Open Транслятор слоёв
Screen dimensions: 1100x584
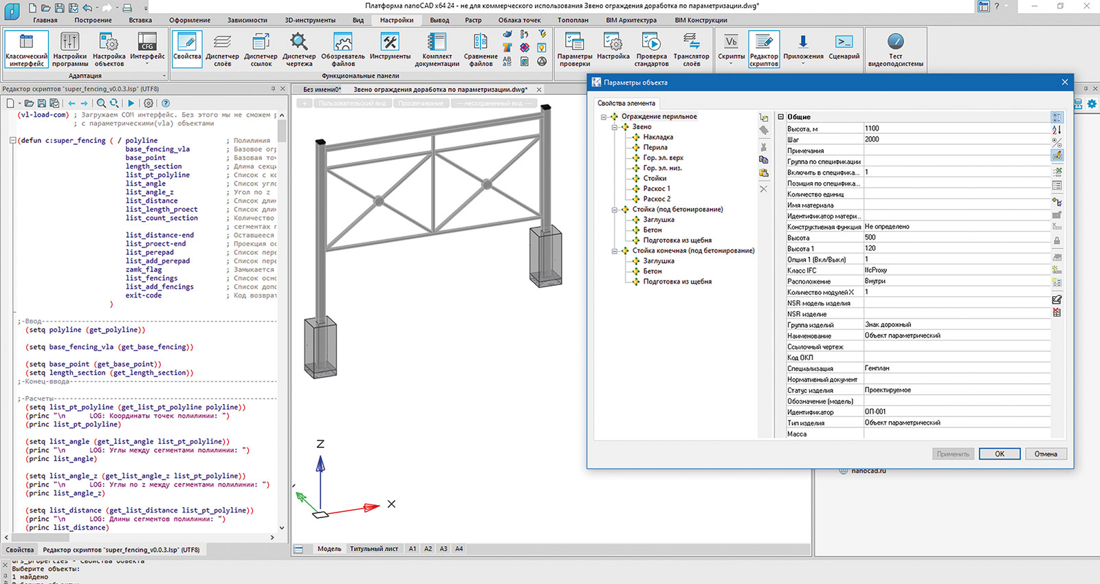point(691,49)
